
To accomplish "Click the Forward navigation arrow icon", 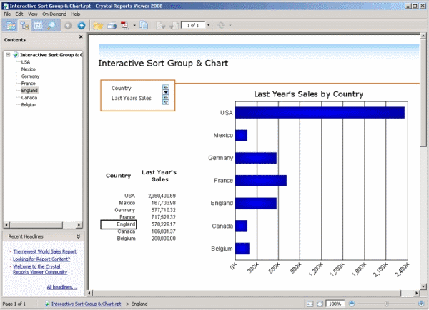I will click(81, 26).
